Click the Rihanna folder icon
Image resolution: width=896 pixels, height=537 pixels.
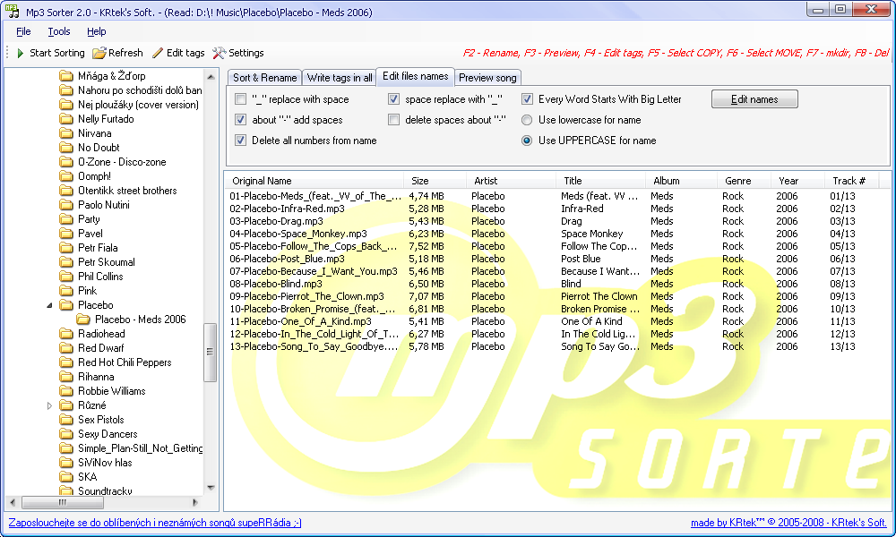(66, 377)
